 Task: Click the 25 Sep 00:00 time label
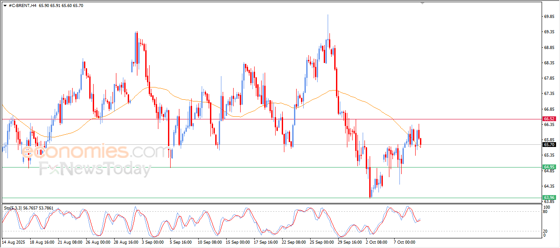coord(322,241)
